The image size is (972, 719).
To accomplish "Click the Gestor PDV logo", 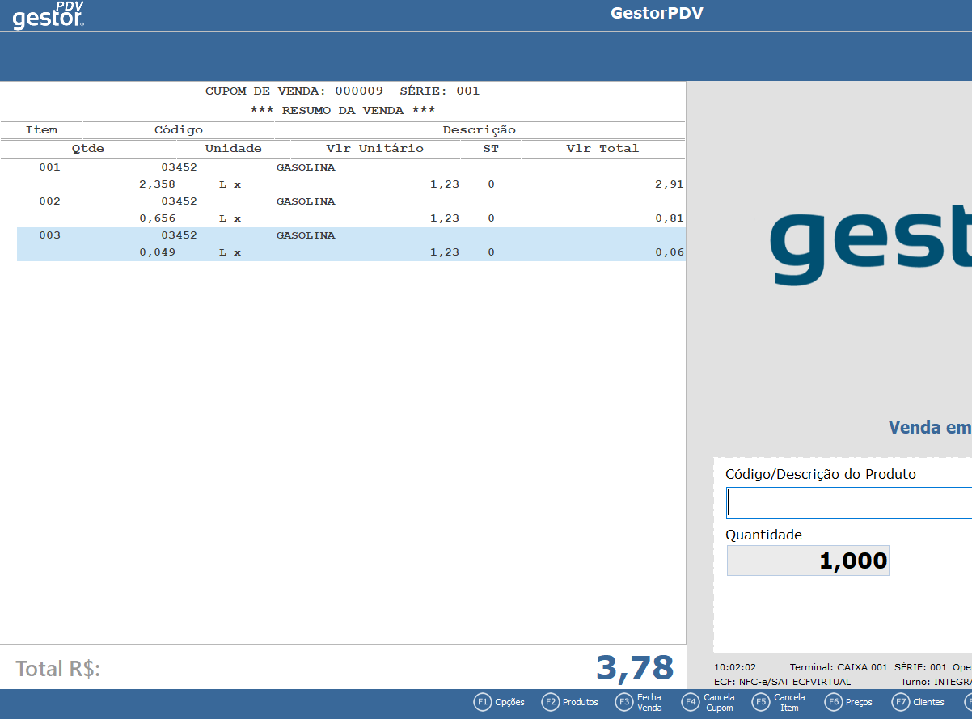I will tap(49, 15).
